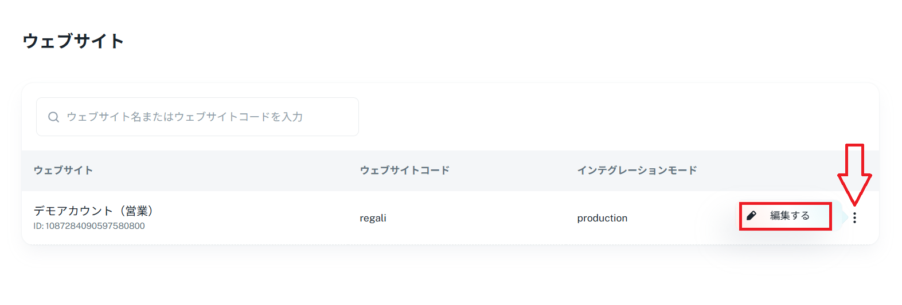The height and width of the screenshot is (305, 902).
Task: Click the インテグレーションモード column header
Action: click(637, 171)
